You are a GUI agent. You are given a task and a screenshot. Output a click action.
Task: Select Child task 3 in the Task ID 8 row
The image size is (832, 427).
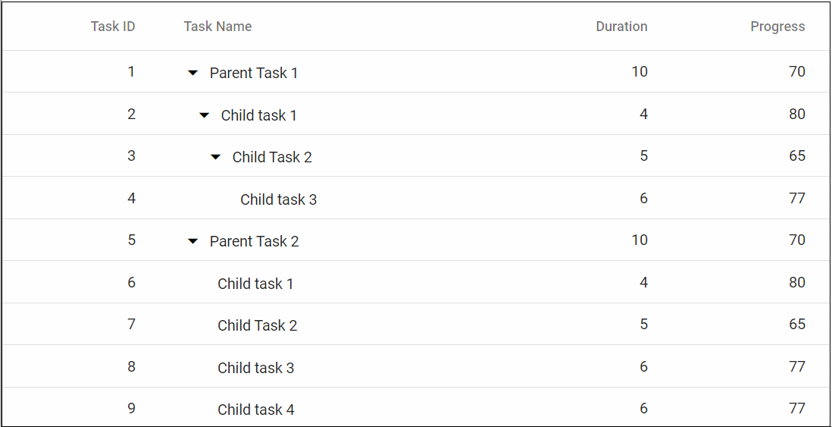coord(255,368)
